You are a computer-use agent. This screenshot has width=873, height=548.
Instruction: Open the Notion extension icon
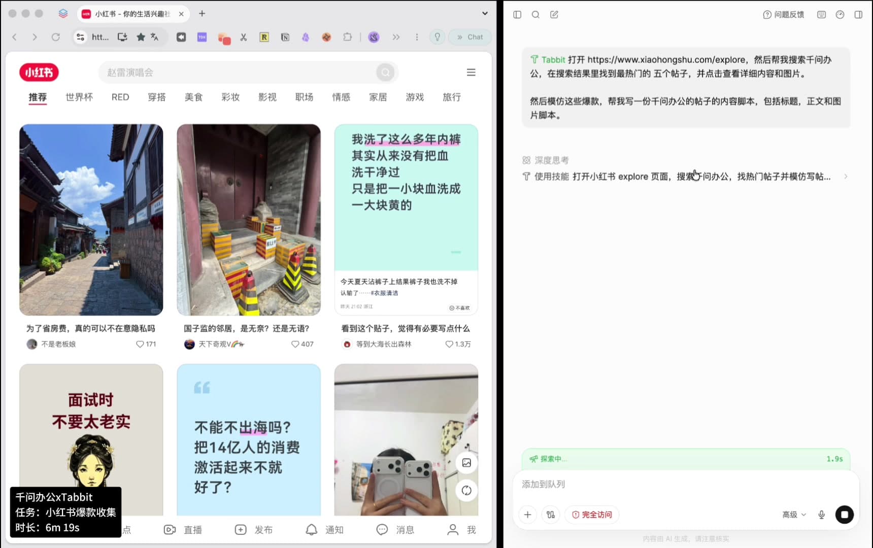pyautogui.click(x=285, y=37)
